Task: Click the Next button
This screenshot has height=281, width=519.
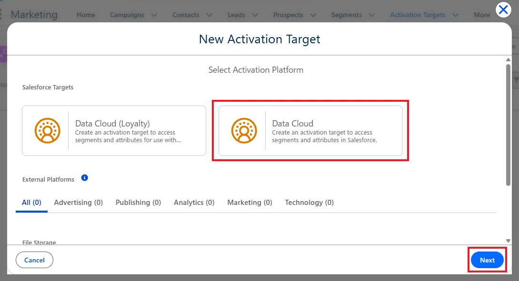Action: tap(487, 260)
